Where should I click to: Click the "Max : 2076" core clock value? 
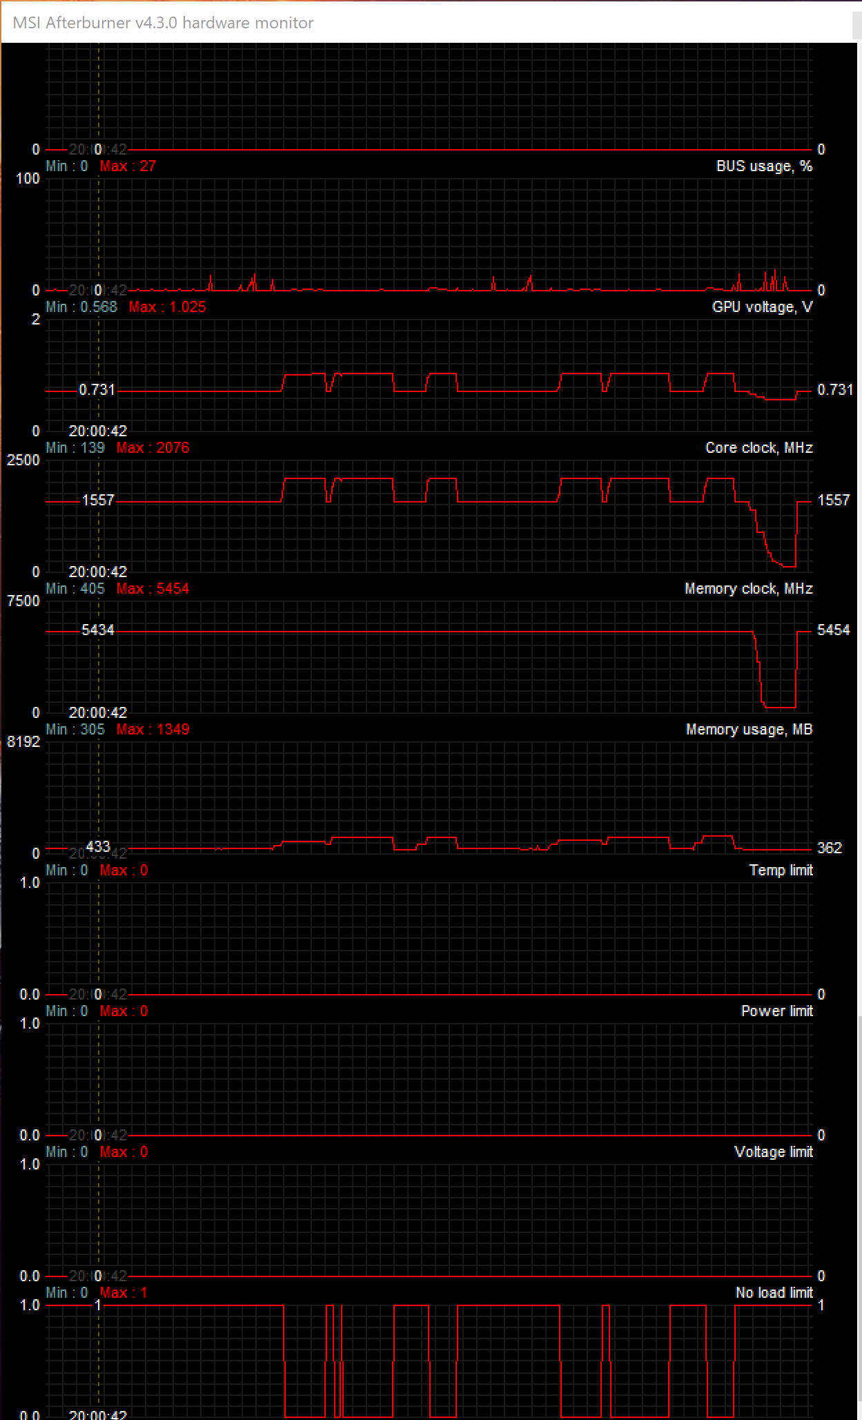pyautogui.click(x=153, y=448)
